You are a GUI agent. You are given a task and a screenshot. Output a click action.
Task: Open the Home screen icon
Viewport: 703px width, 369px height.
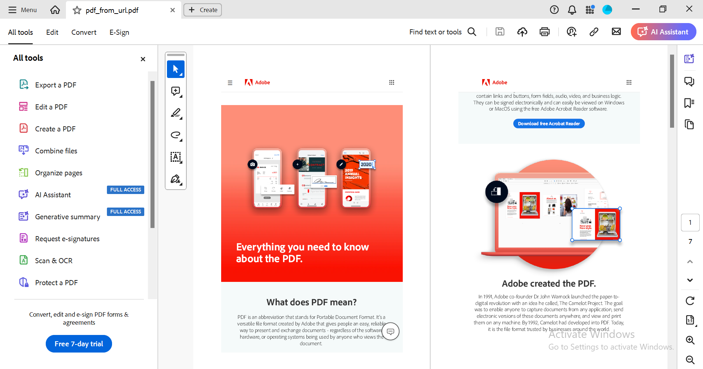point(55,10)
